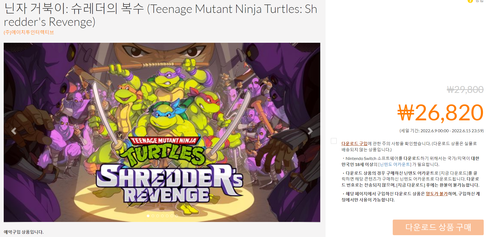
Task: Go to the previous carousel image
Action: [14, 131]
